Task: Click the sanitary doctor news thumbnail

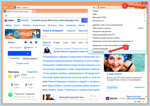Action: pyautogui.click(x=47, y=50)
